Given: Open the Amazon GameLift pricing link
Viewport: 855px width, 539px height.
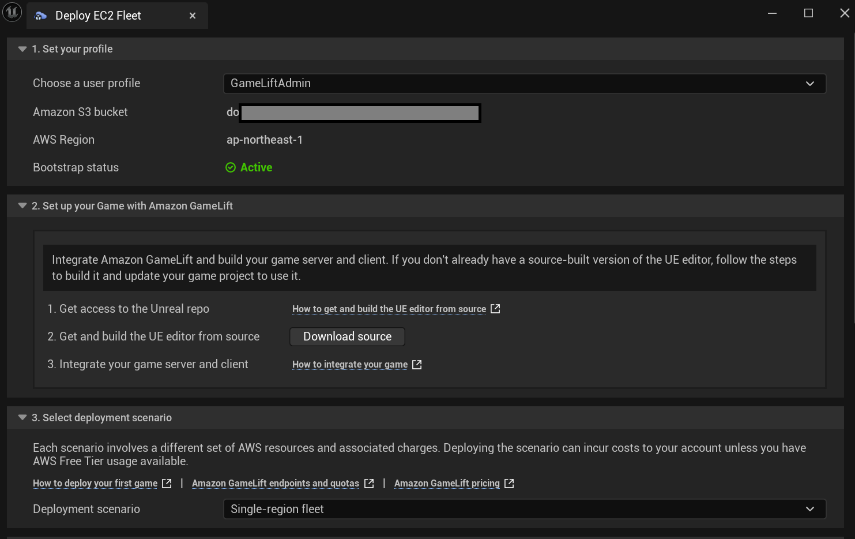Looking at the screenshot, I should pos(447,483).
